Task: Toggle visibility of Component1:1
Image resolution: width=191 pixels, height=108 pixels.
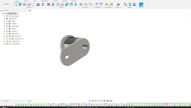Action: pos(7,41)
